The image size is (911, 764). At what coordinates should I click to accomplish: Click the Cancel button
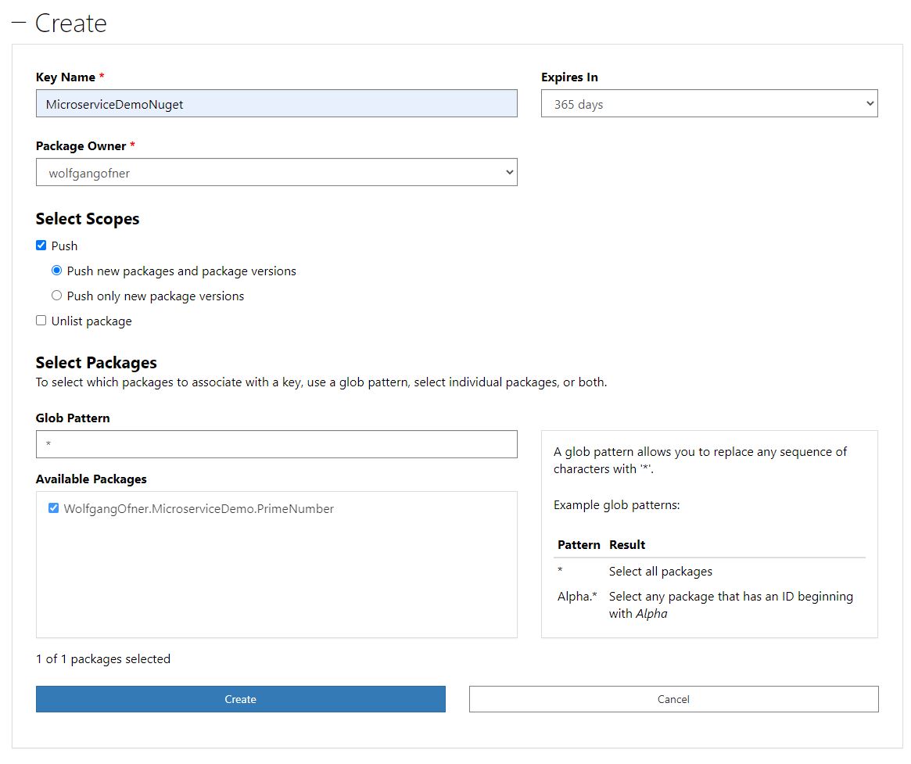click(673, 699)
